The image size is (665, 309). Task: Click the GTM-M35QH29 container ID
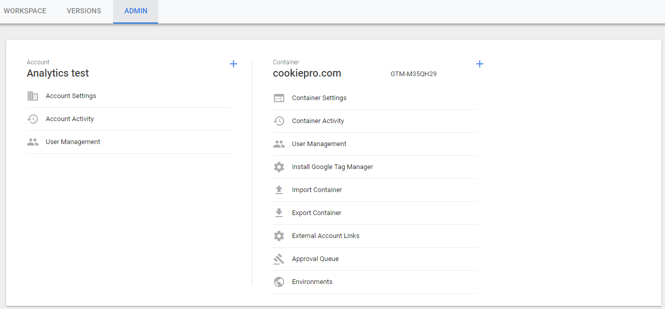[x=413, y=74]
